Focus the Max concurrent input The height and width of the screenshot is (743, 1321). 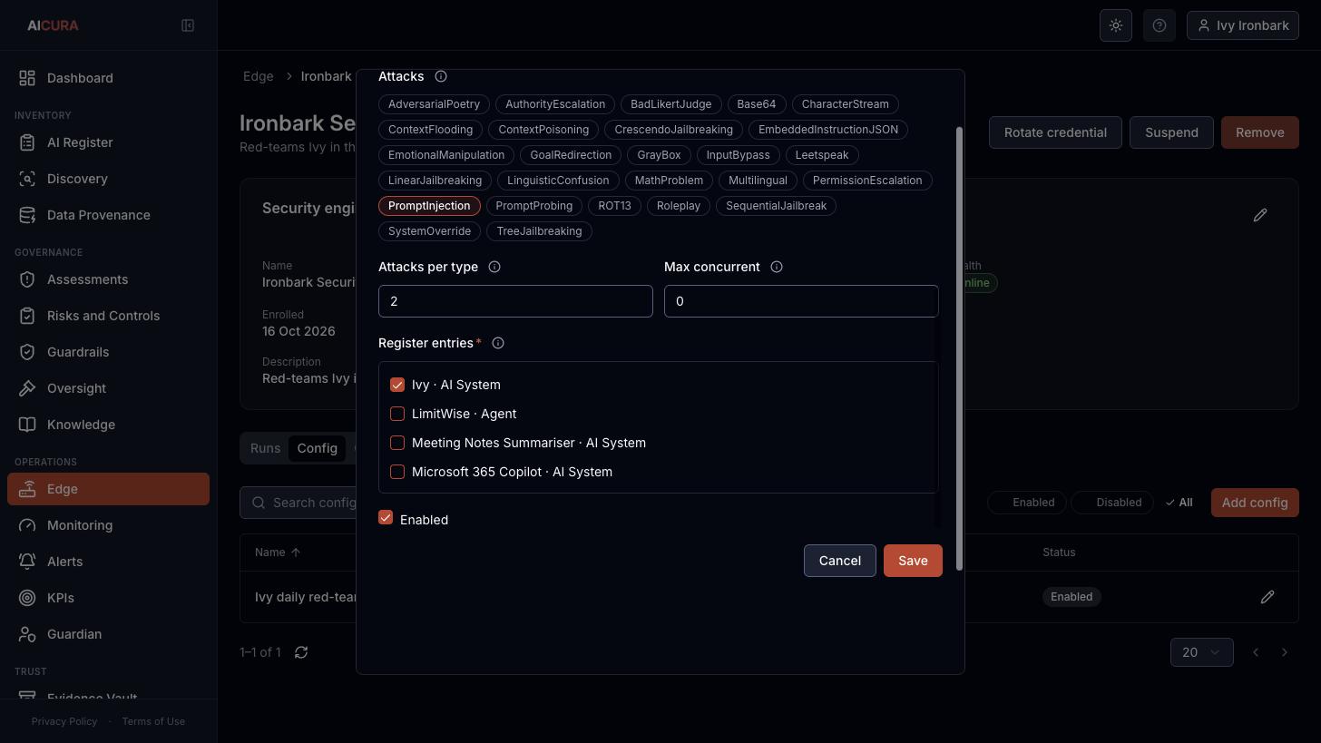click(801, 301)
